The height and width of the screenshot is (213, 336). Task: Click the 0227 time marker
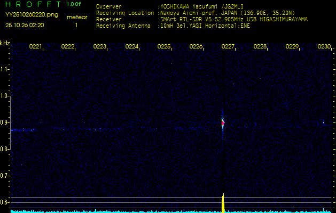point(228,47)
